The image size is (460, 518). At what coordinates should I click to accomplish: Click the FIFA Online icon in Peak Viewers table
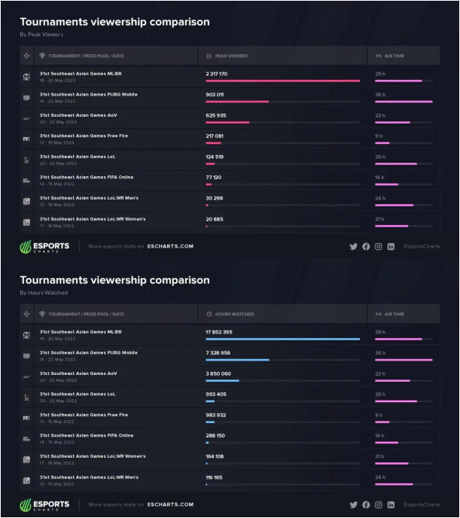(26, 181)
